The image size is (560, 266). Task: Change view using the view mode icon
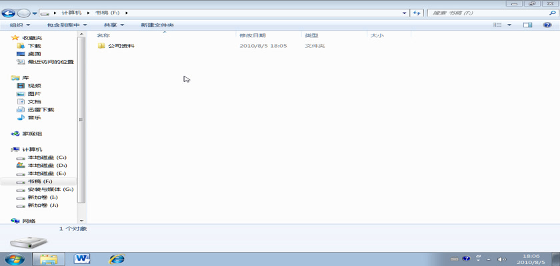tap(497, 25)
